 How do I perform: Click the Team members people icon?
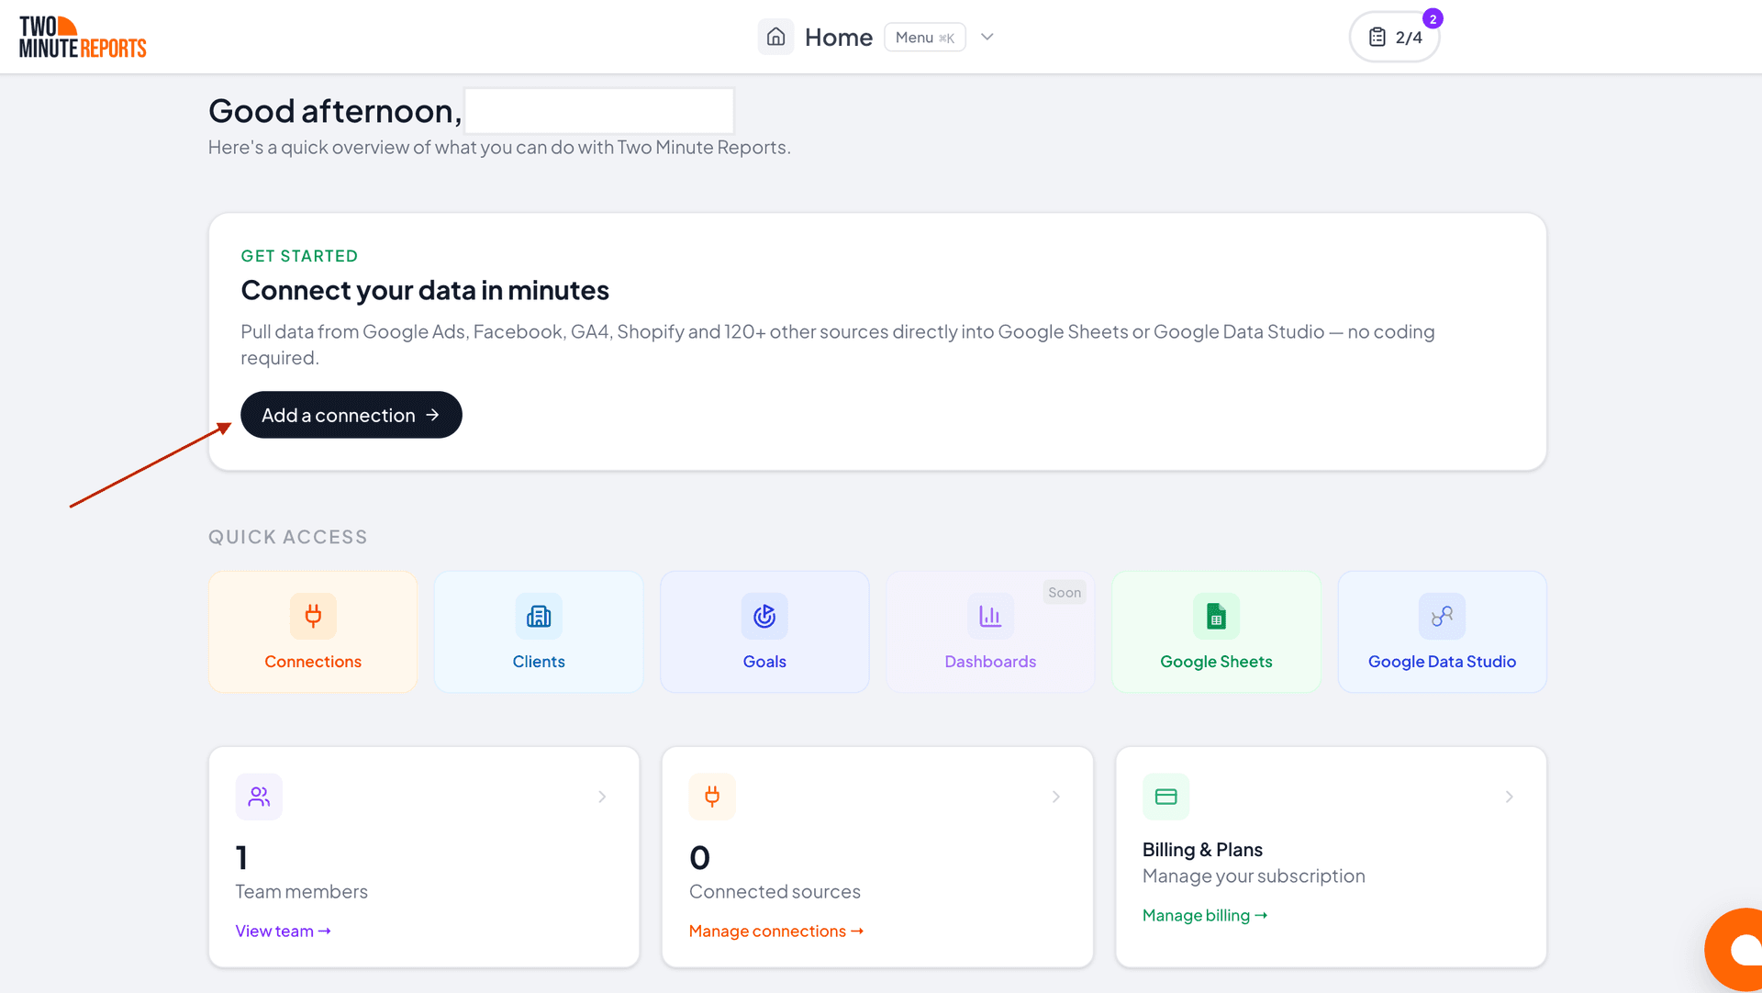(x=259, y=797)
